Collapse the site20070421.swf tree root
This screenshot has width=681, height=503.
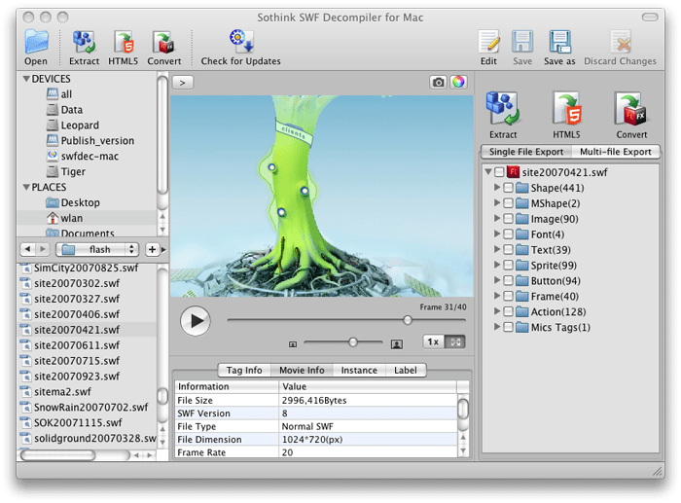(488, 172)
